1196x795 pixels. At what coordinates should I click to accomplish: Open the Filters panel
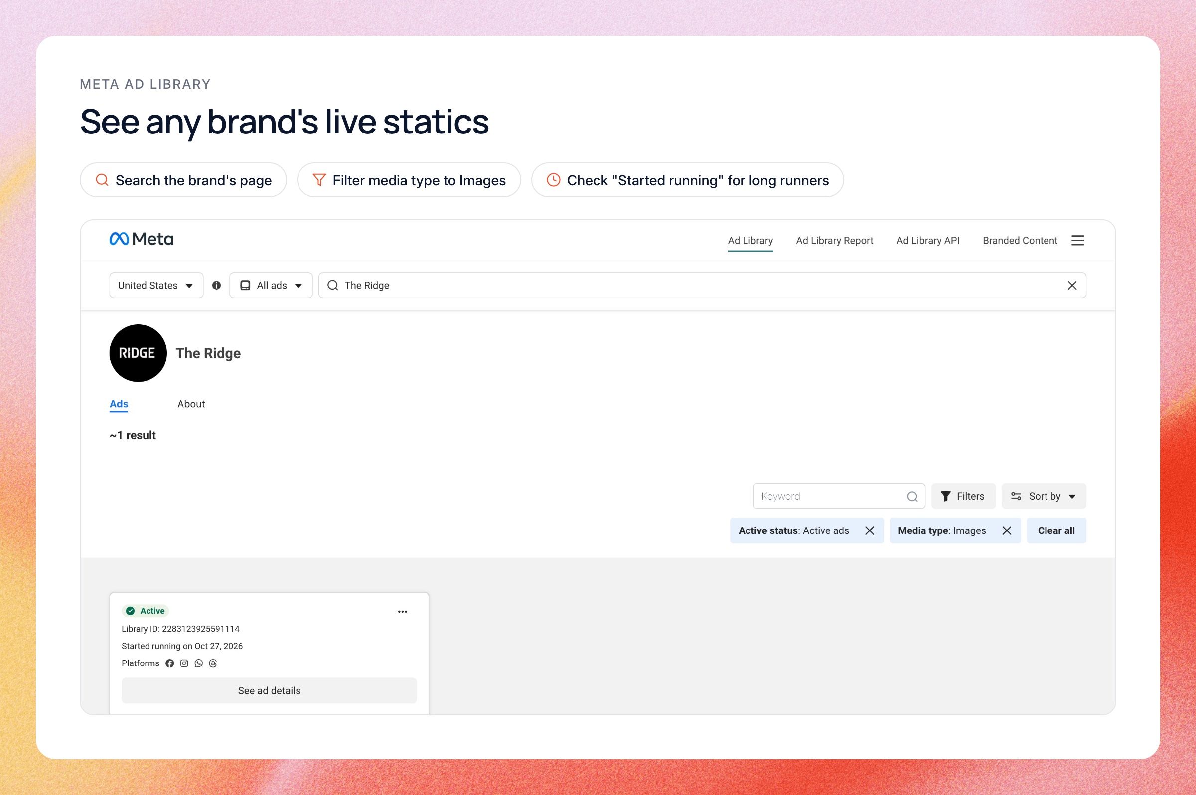963,496
